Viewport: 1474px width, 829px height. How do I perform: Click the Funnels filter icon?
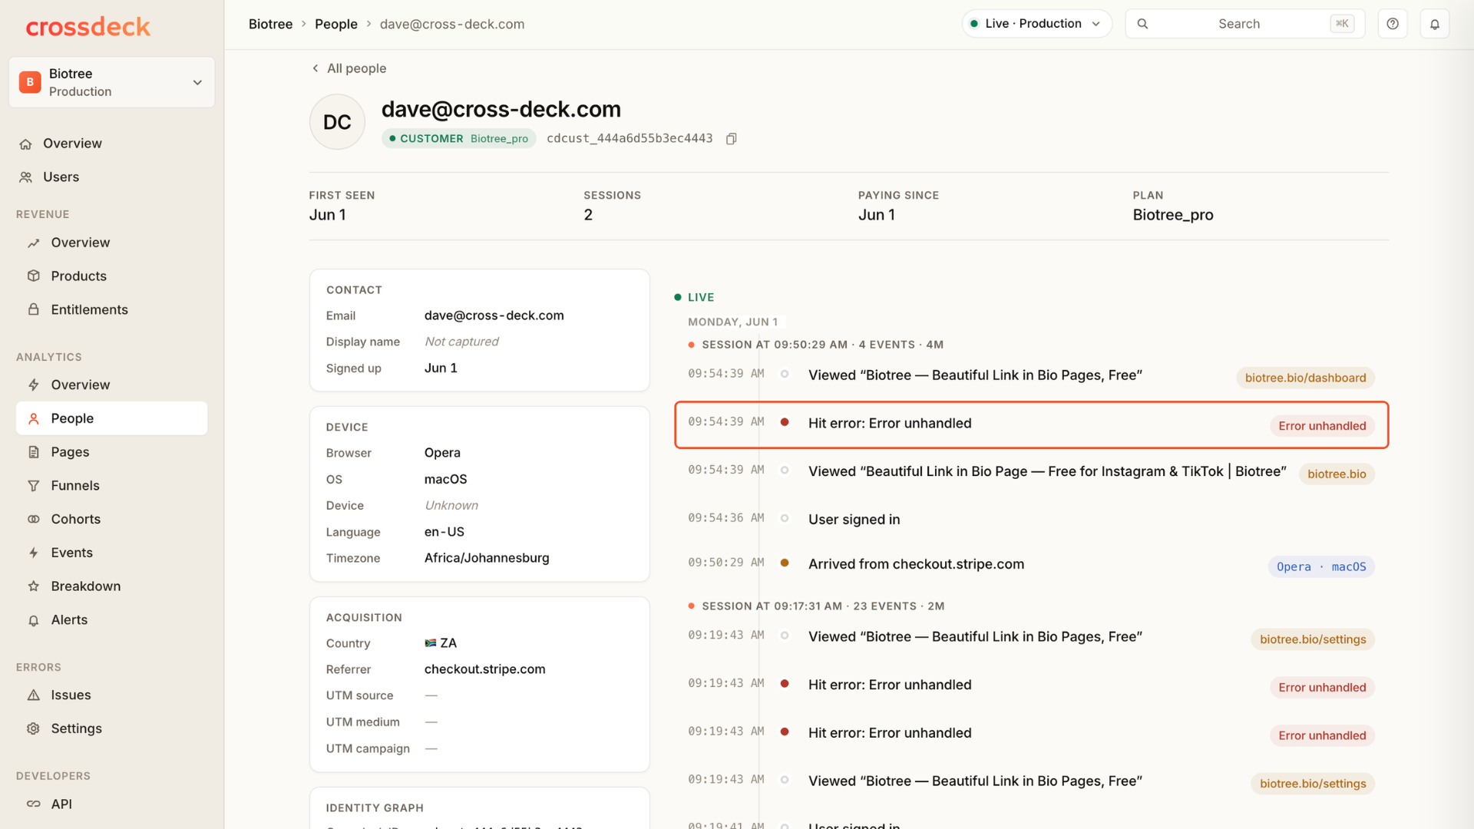(x=34, y=485)
